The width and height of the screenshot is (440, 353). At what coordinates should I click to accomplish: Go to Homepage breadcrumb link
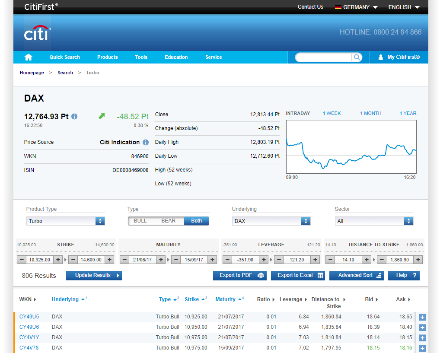pos(32,73)
